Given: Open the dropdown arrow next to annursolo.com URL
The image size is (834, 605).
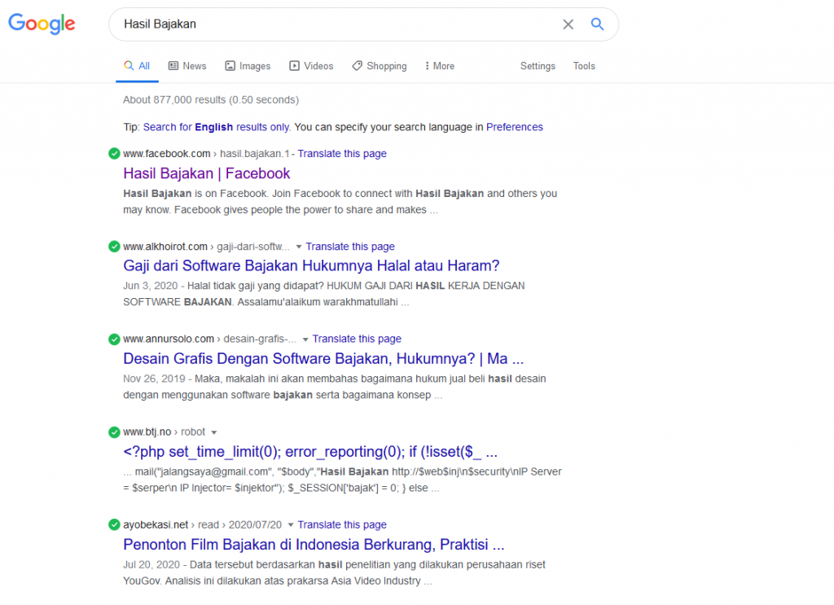Looking at the screenshot, I should click(x=305, y=340).
